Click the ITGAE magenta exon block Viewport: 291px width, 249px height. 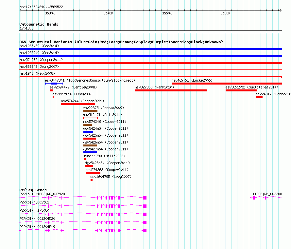point(254,198)
